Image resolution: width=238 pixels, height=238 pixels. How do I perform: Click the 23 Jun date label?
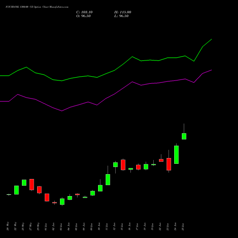pos(168,227)
